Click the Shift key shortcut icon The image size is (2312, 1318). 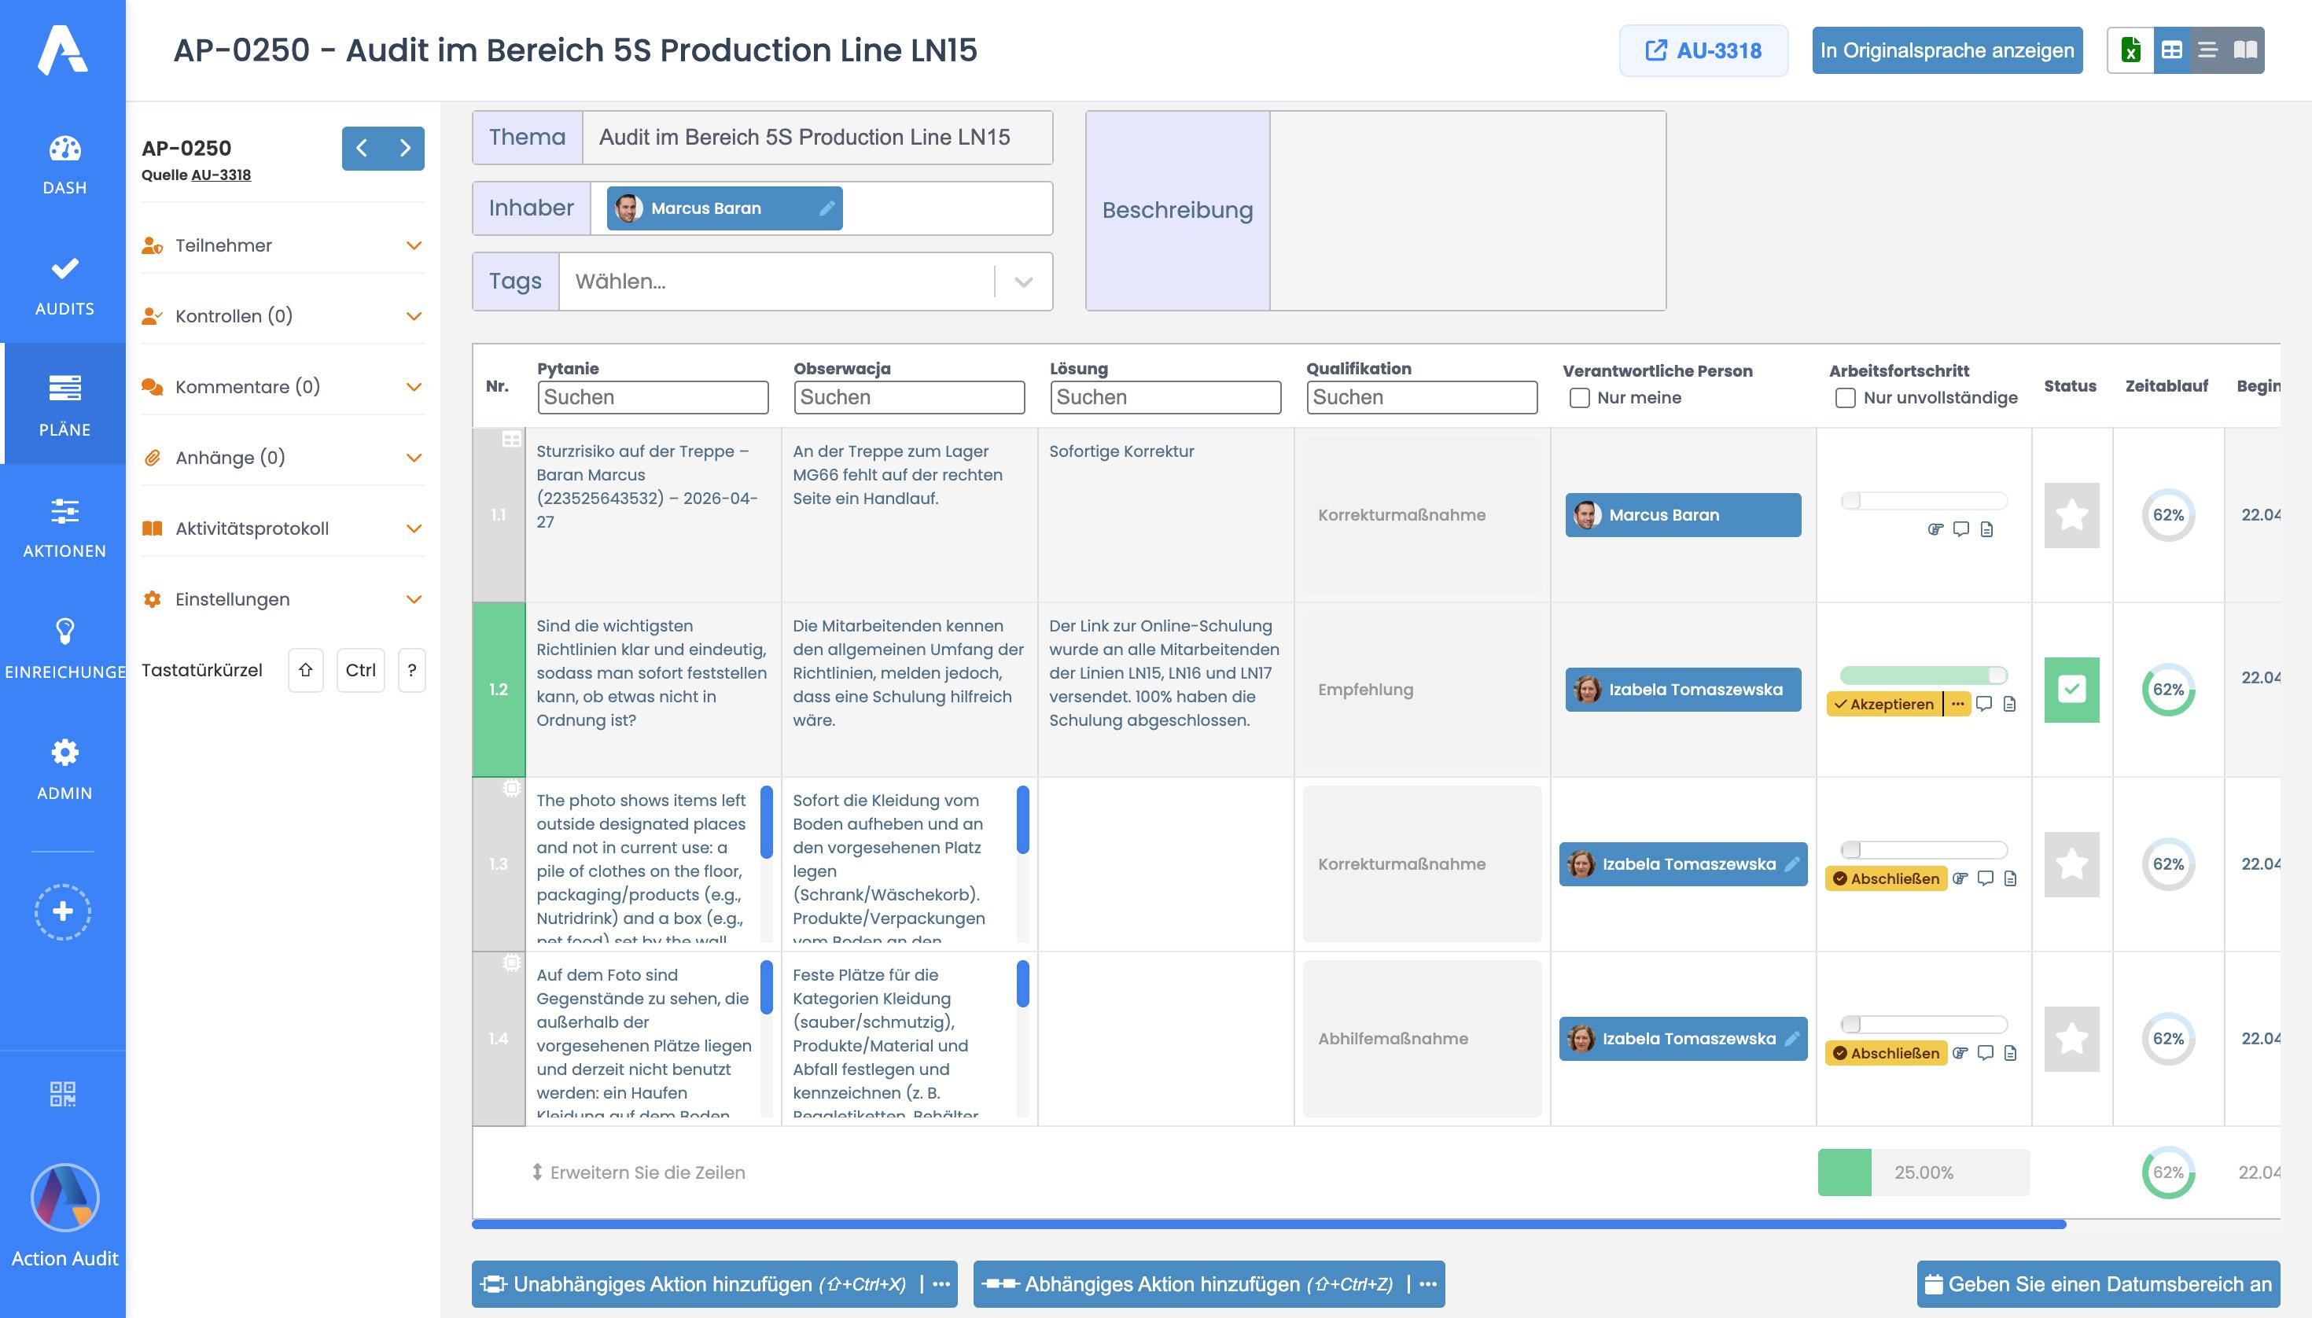pyautogui.click(x=306, y=671)
